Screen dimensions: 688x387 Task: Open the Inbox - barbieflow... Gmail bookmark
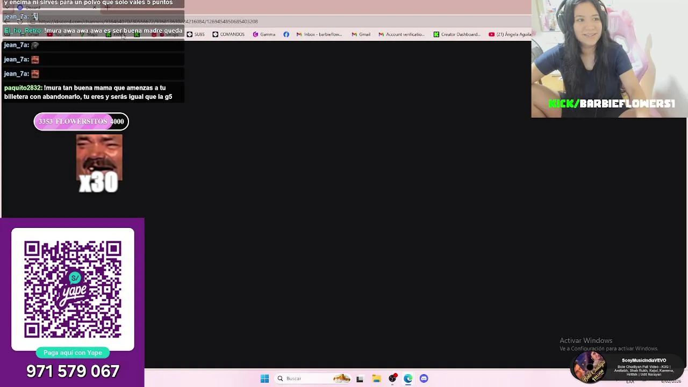pyautogui.click(x=319, y=34)
